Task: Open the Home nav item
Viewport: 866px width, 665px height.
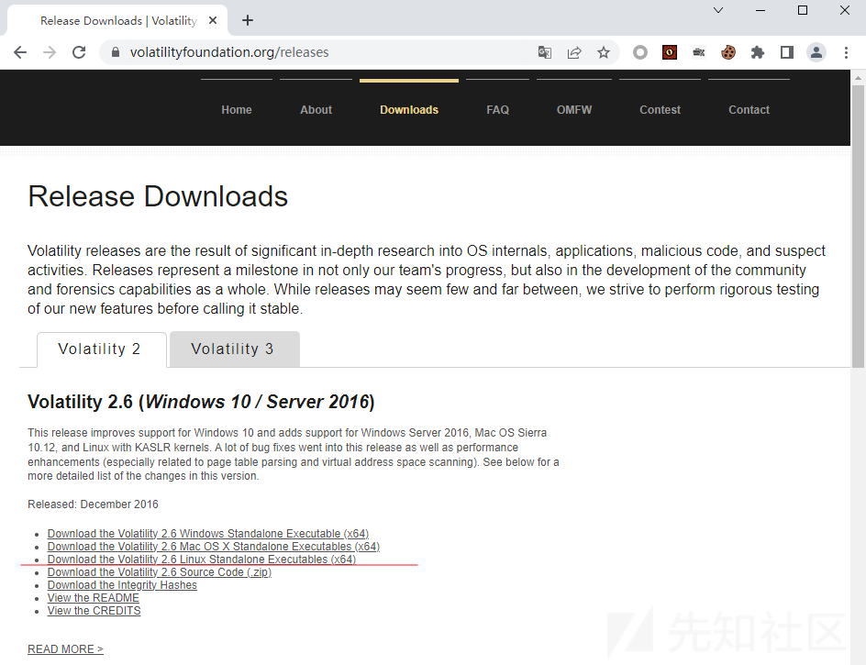Action: [x=237, y=110]
